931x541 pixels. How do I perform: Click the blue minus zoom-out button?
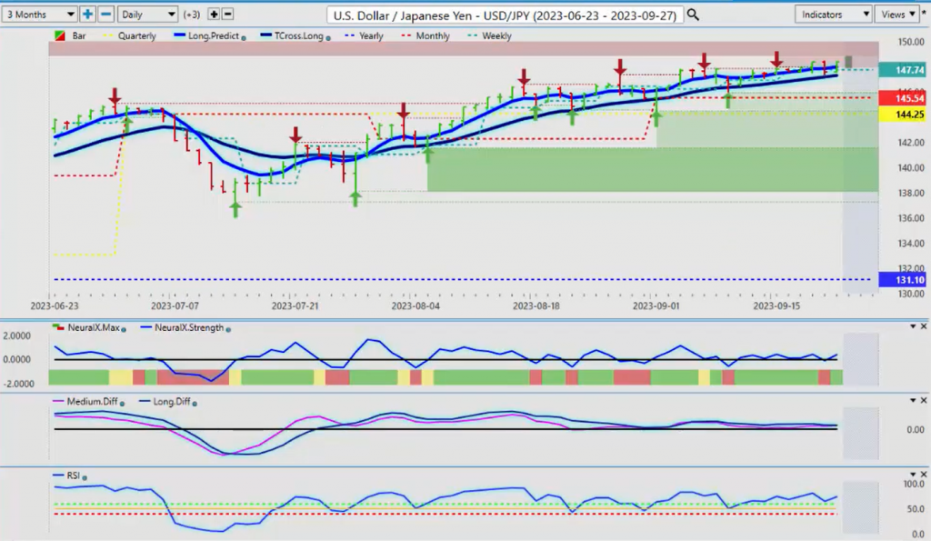pos(105,15)
